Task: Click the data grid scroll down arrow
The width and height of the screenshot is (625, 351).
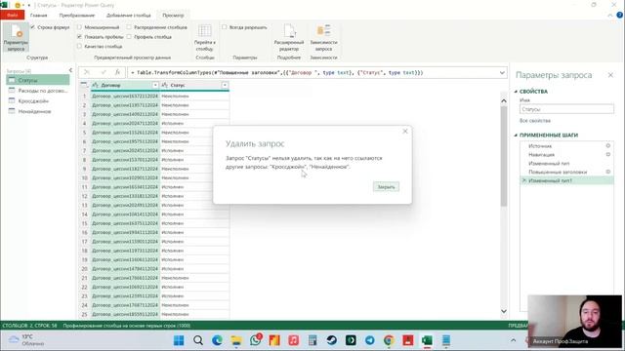Action: 504,311
